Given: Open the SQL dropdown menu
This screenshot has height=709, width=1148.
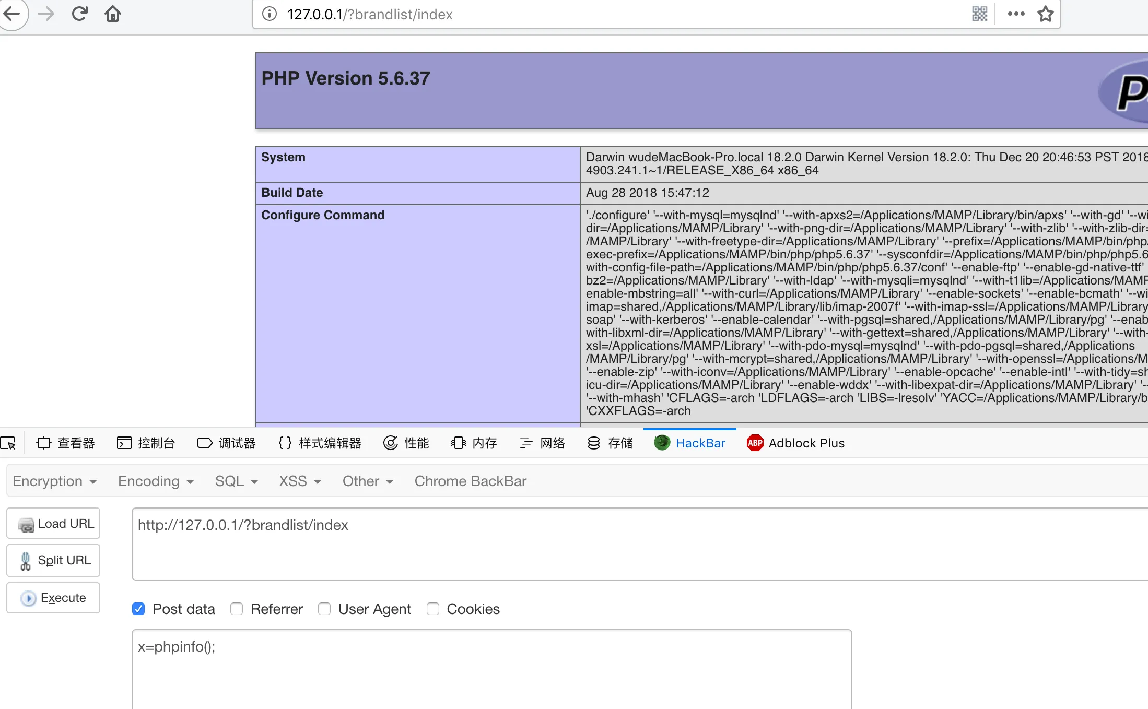Looking at the screenshot, I should pos(237,481).
